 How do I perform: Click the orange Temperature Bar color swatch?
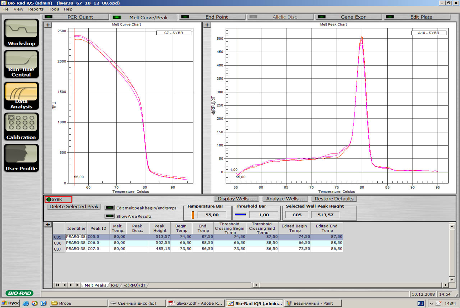point(193,215)
